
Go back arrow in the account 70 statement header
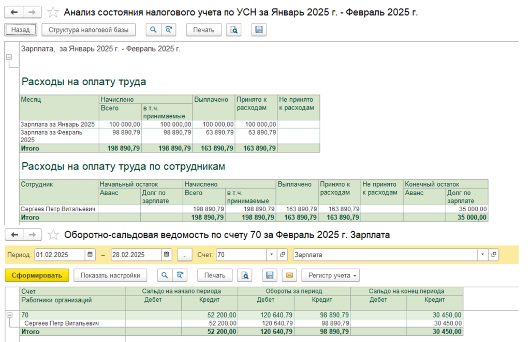click(14, 235)
